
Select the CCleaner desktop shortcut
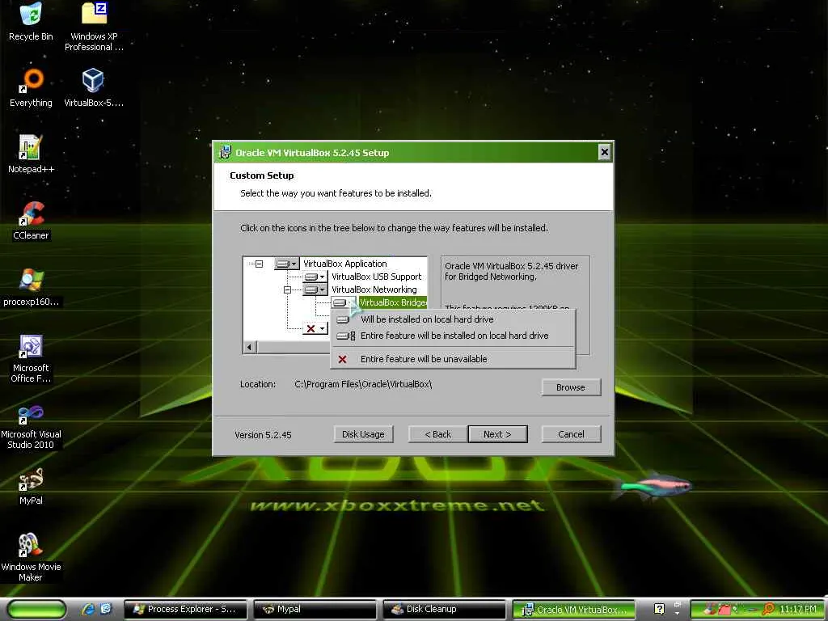click(31, 221)
